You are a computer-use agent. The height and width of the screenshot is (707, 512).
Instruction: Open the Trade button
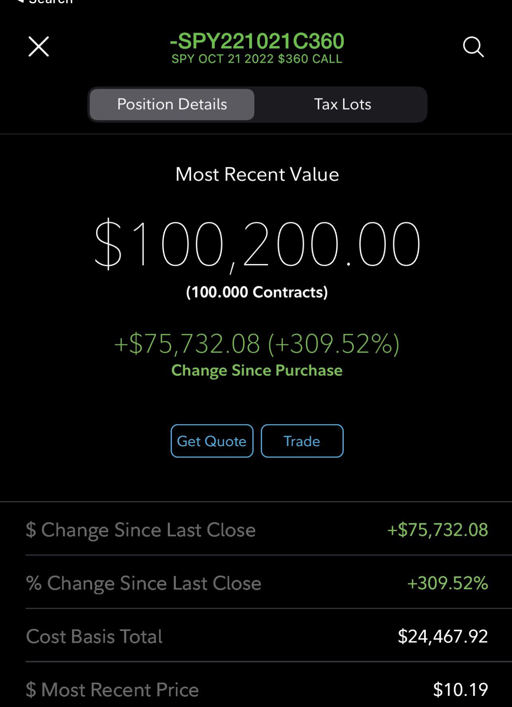click(x=302, y=441)
